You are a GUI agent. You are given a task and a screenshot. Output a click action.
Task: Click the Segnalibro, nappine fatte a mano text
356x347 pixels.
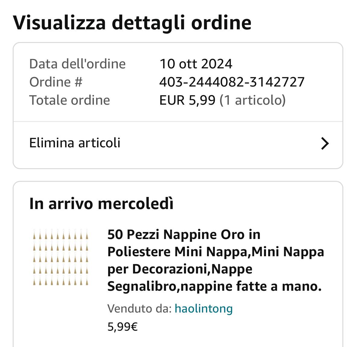pos(214,286)
